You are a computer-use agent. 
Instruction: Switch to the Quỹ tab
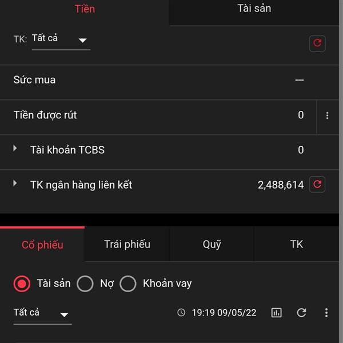click(x=212, y=245)
